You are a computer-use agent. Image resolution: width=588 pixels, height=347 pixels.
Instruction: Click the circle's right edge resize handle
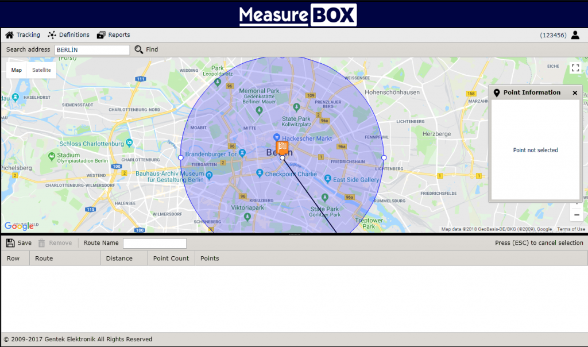click(x=384, y=157)
